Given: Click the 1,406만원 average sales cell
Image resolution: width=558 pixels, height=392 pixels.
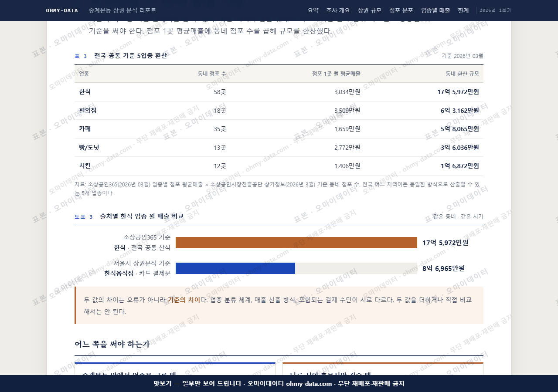Looking at the screenshot, I should [347, 166].
